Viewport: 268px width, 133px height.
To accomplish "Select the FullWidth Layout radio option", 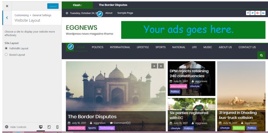I will pos(6,48).
